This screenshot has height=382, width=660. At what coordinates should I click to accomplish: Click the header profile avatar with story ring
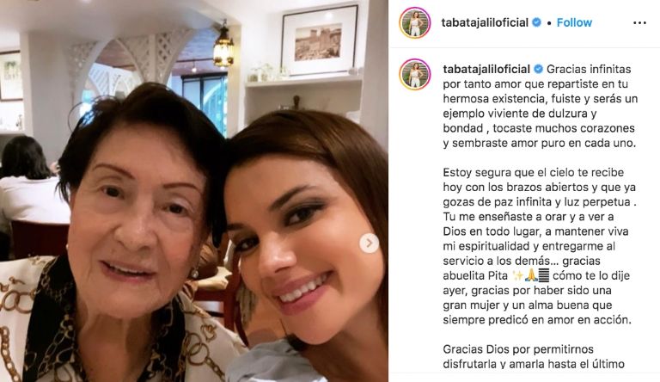point(415,22)
